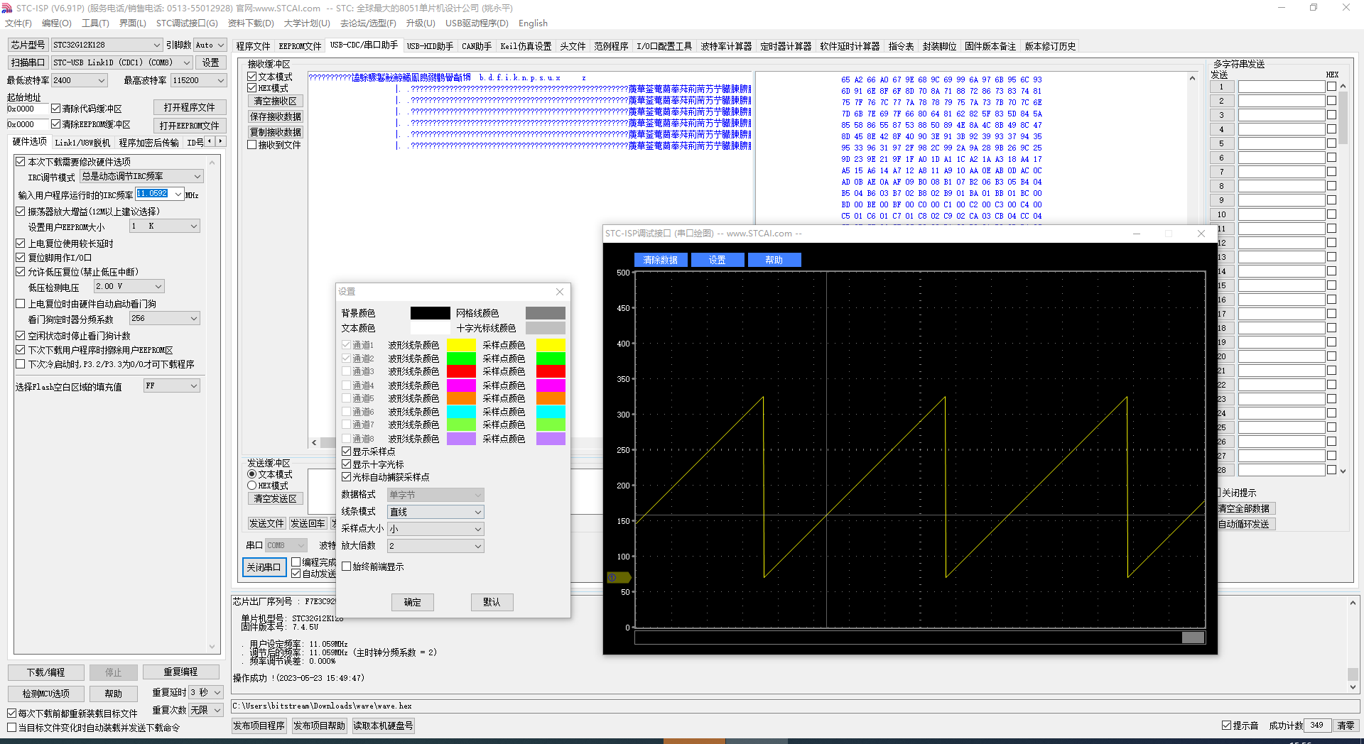Image resolution: width=1364 pixels, height=744 pixels.
Task: Click the down arrow in the hardware options panel scrollbar
Action: point(212,647)
